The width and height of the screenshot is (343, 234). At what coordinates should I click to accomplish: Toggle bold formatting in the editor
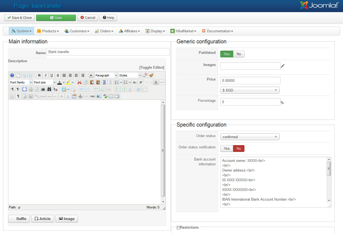point(39,75)
